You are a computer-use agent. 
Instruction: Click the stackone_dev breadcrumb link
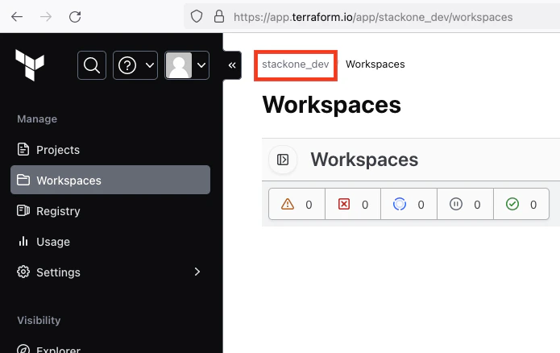tap(296, 64)
